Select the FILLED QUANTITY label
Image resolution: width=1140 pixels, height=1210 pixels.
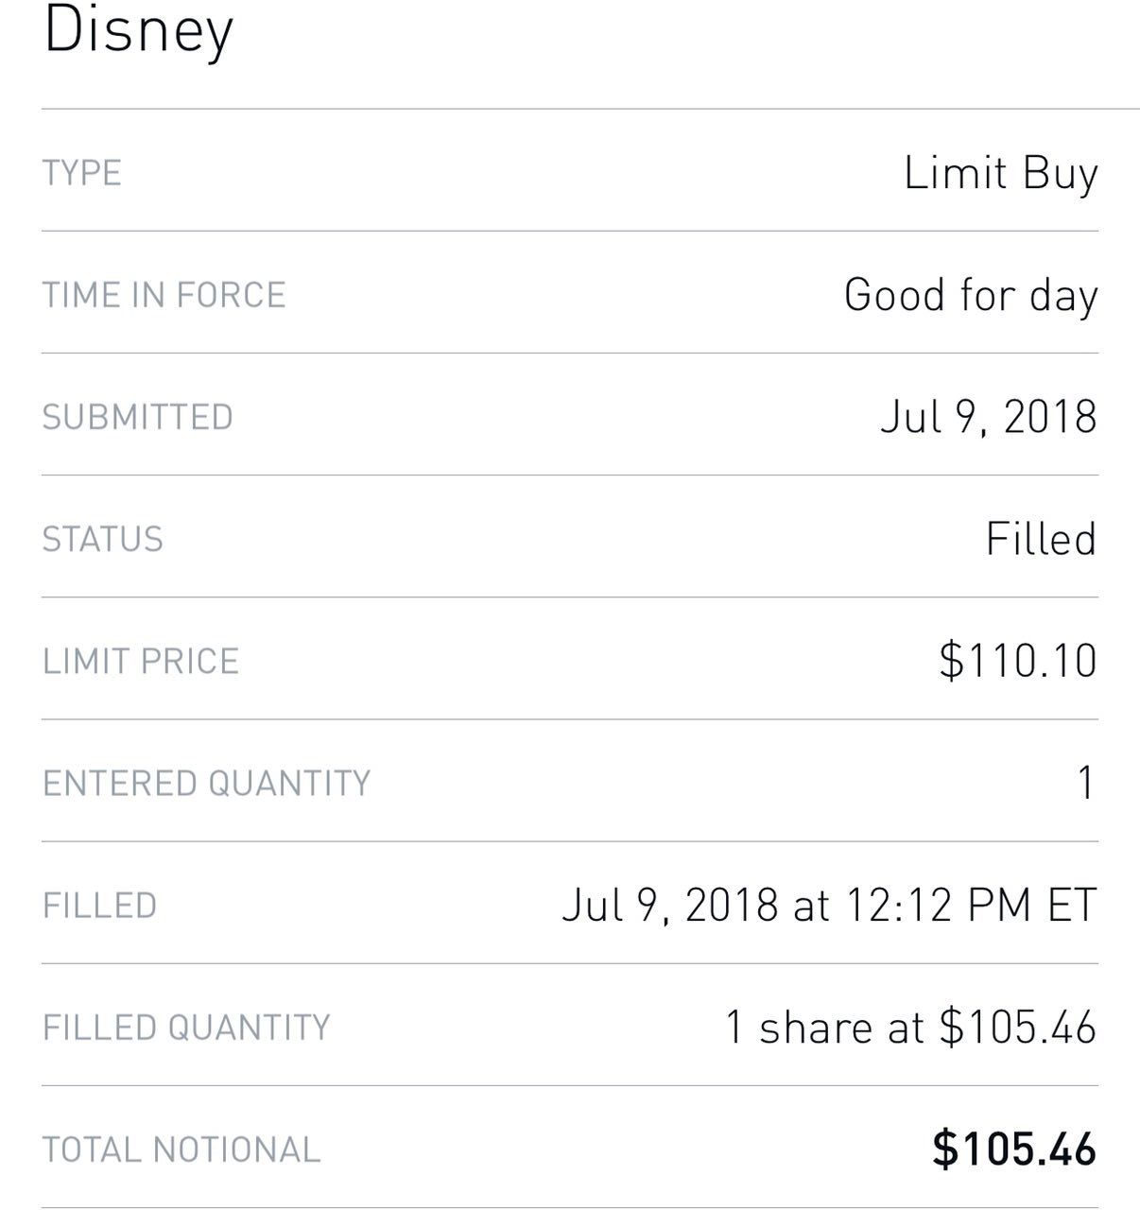pyautogui.click(x=186, y=1027)
